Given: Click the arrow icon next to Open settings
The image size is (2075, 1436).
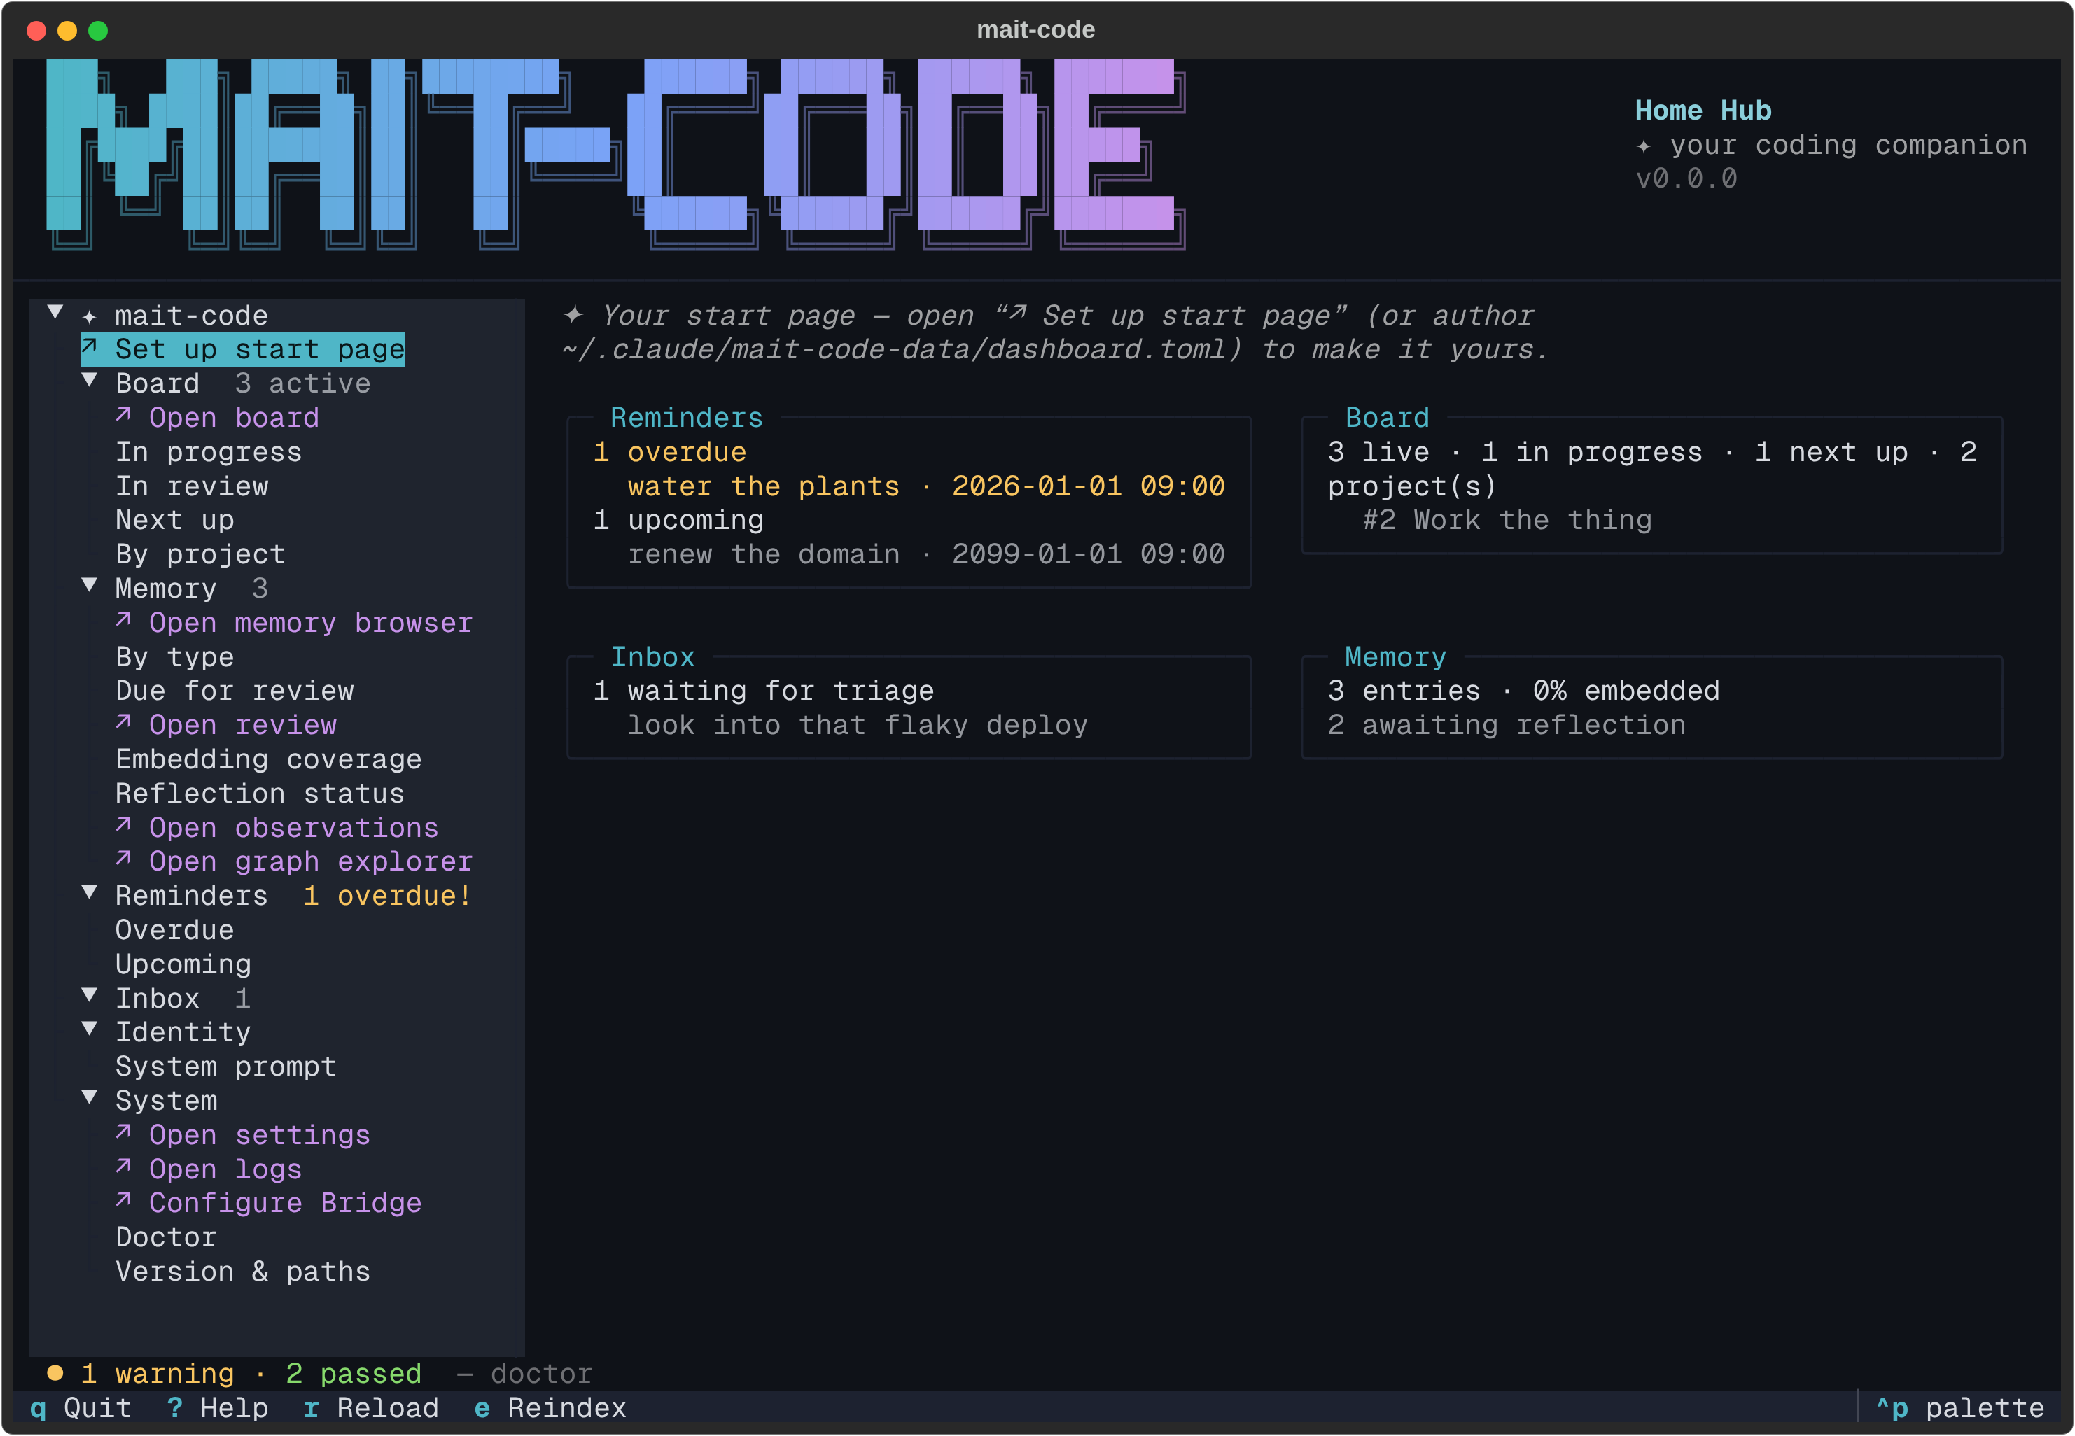Looking at the screenshot, I should click(x=123, y=1133).
